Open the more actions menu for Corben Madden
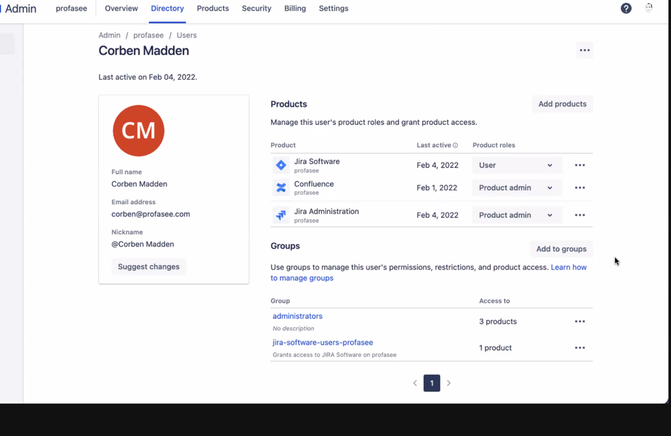 coord(584,50)
